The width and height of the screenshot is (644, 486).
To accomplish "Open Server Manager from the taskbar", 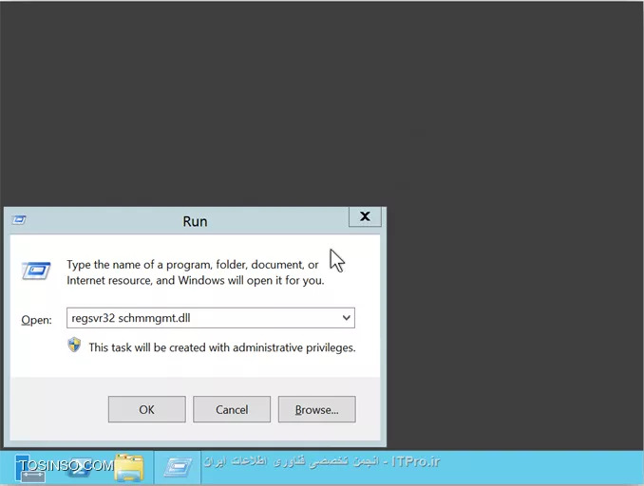I will [28, 468].
